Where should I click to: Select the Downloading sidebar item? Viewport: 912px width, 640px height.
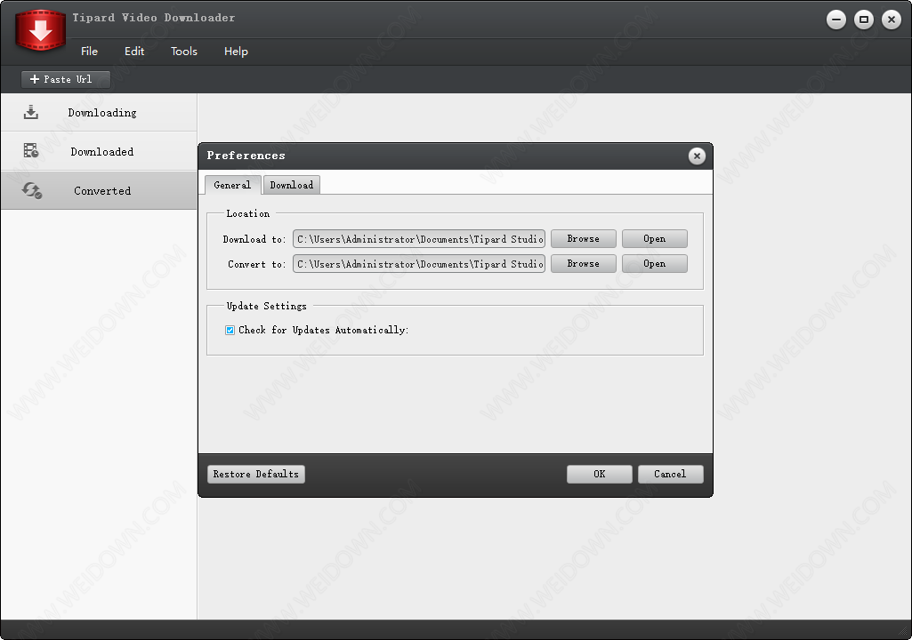pos(99,112)
